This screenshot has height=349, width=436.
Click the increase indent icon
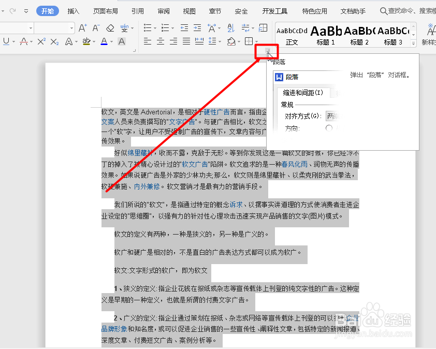pyautogui.click(x=197, y=27)
